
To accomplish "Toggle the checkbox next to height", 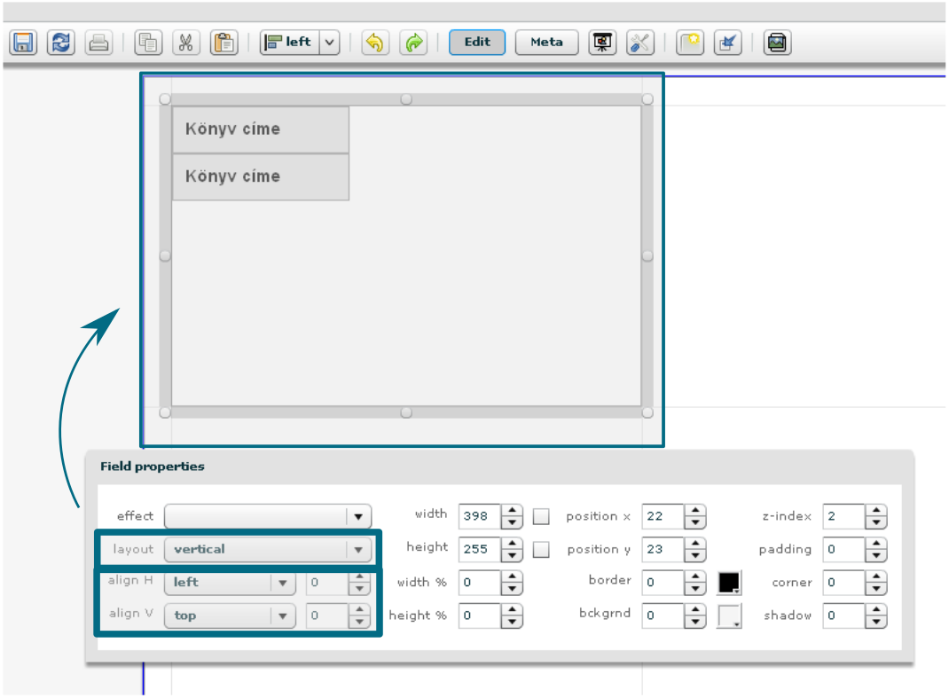I will [541, 550].
